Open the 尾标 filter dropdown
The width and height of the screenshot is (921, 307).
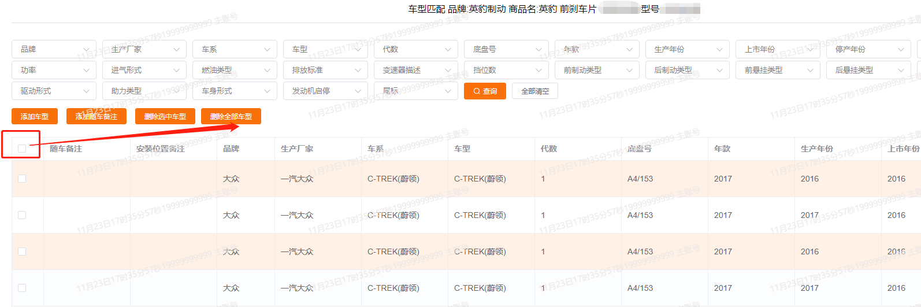tap(416, 91)
